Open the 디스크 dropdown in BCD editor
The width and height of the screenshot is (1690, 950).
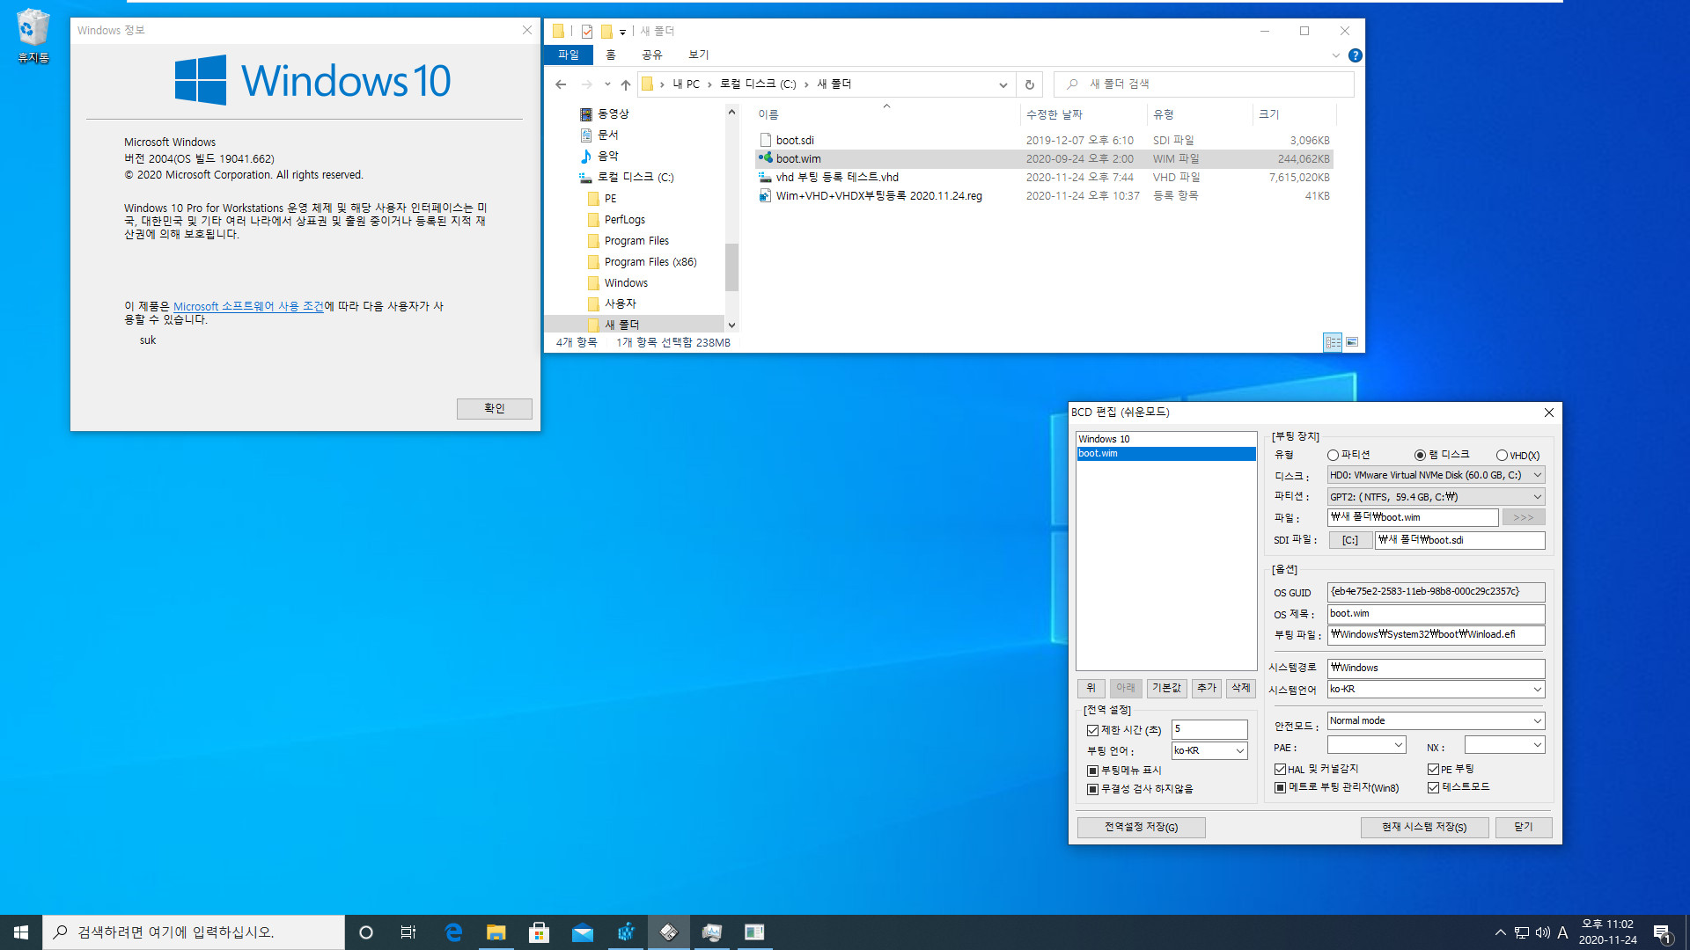coord(1436,476)
